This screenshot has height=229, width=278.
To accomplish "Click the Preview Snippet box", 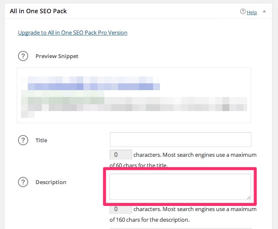I will (134, 95).
